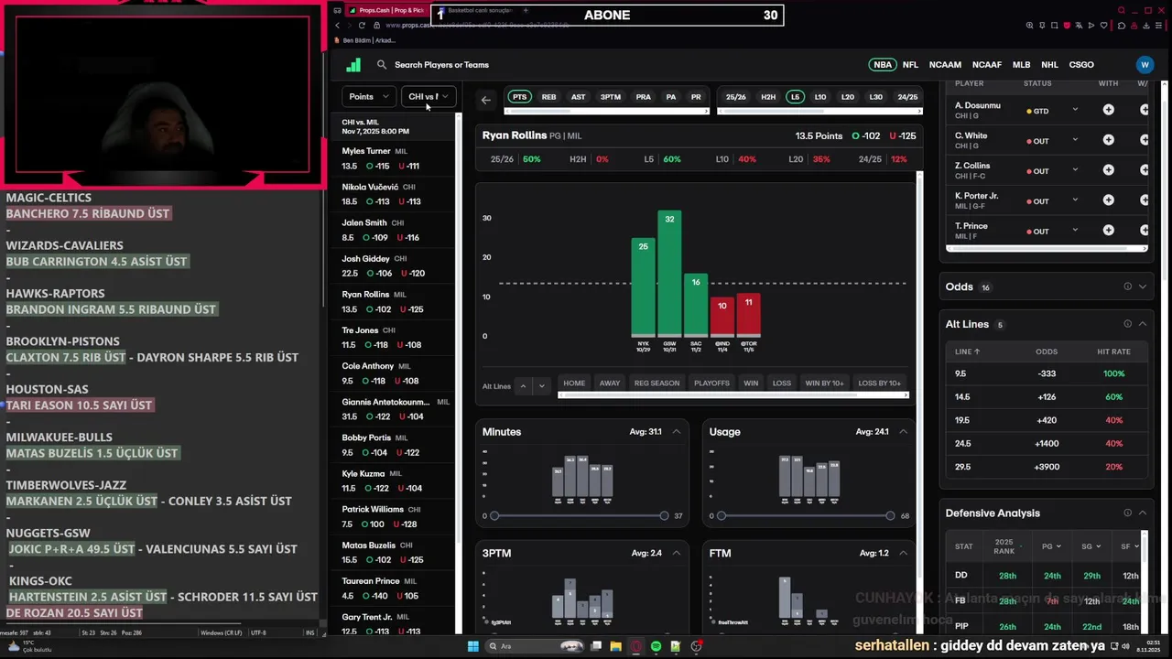This screenshot has height=659, width=1172.
Task: Open Spotify from the taskbar
Action: tap(656, 646)
